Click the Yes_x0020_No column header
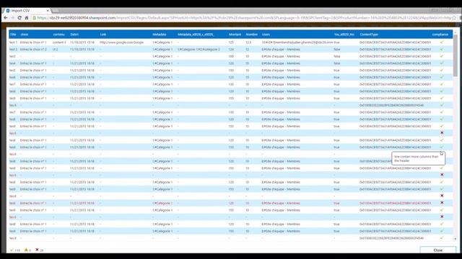Screen dimensions: 462x259 [344, 35]
